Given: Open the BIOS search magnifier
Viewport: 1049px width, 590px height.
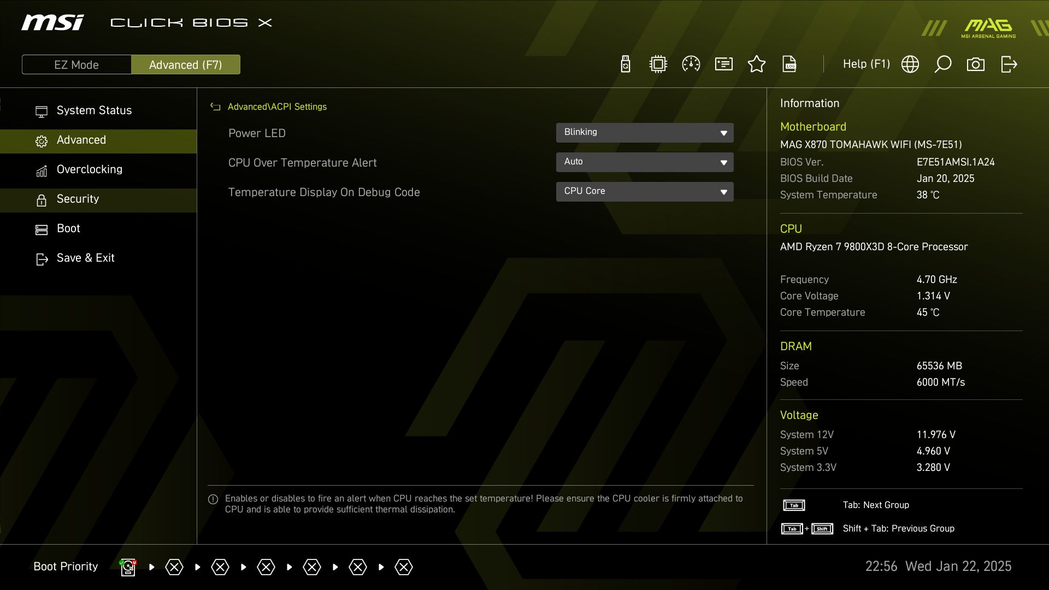Looking at the screenshot, I should [x=943, y=64].
